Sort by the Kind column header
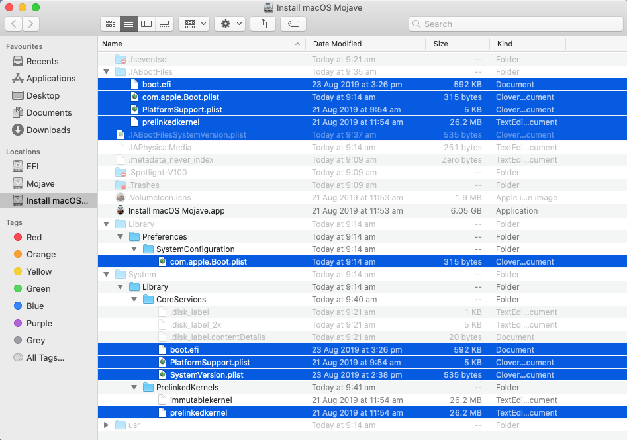The image size is (627, 440). tap(528, 44)
